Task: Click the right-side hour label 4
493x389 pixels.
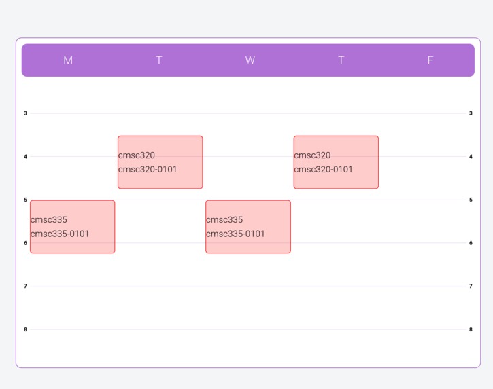Action: coord(471,156)
